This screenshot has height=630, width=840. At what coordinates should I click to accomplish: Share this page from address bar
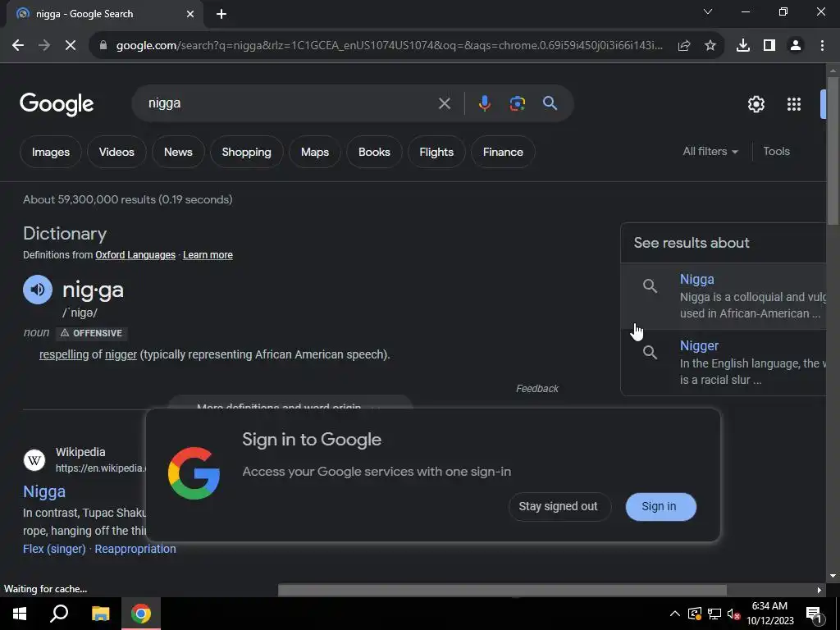coord(684,46)
